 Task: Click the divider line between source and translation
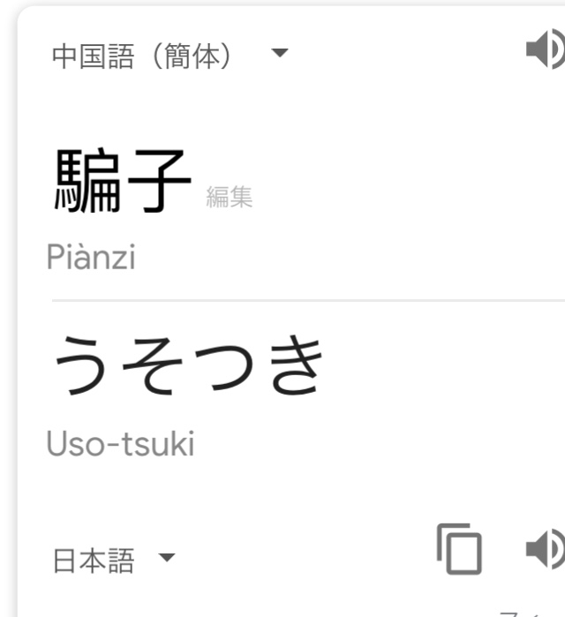(308, 301)
